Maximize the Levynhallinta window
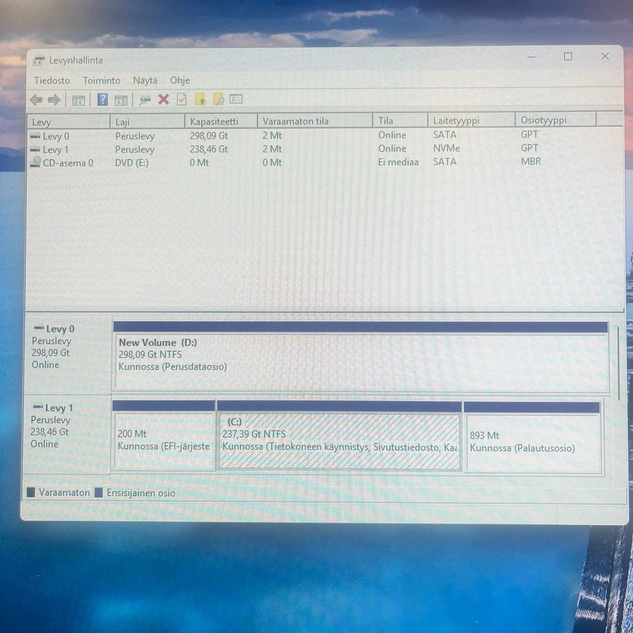This screenshot has width=633, height=633. coord(568,57)
